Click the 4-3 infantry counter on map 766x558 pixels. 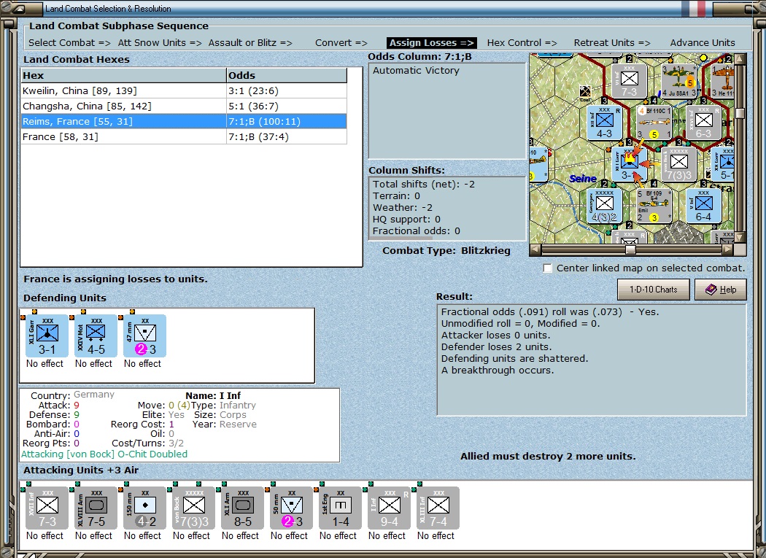tap(604, 123)
